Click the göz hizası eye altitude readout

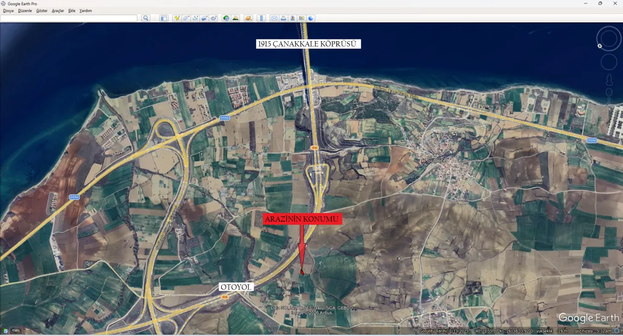tap(592, 331)
